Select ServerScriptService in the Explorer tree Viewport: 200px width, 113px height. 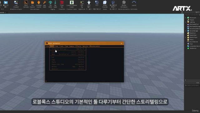click(195, 29)
